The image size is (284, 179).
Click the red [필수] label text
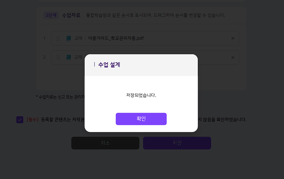pyautogui.click(x=33, y=120)
